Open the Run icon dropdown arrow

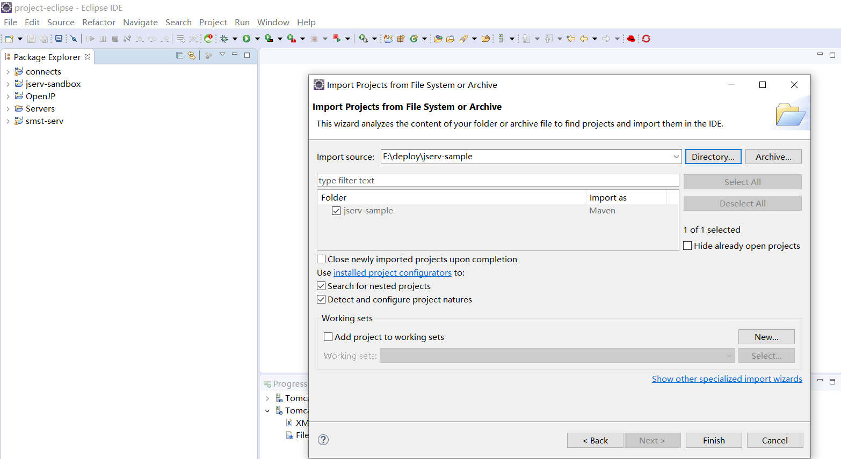click(x=257, y=39)
